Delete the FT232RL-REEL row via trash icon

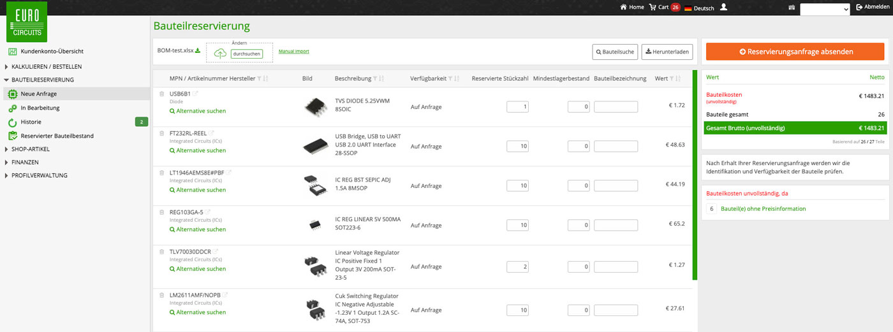pyautogui.click(x=162, y=134)
